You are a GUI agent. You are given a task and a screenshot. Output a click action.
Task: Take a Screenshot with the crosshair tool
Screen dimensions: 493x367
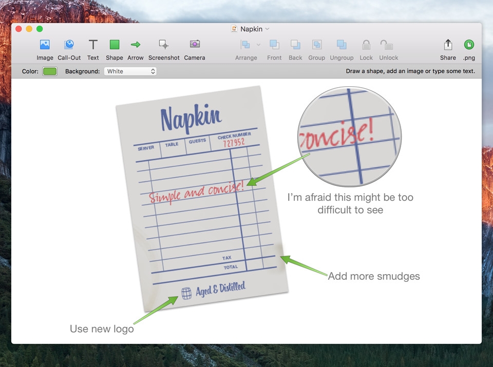164,45
